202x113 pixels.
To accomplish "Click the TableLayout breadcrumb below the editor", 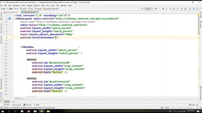I will [19, 98].
